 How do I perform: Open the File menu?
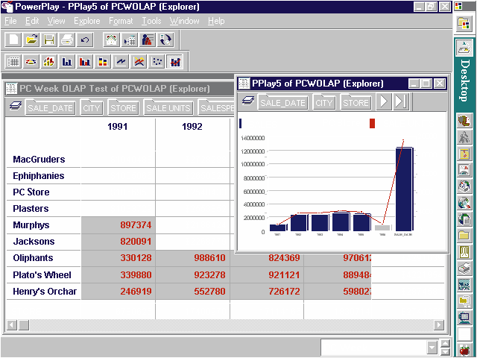coord(10,21)
